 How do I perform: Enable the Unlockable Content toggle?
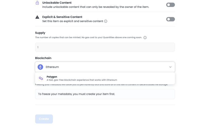(171, 5)
